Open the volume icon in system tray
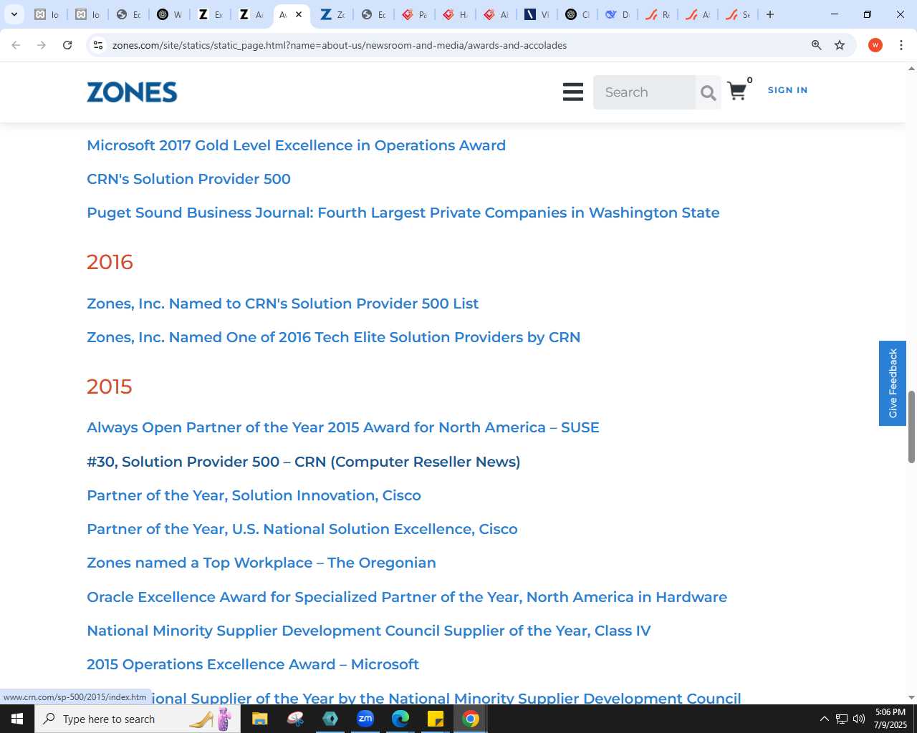Image resolution: width=917 pixels, height=733 pixels. 859,719
